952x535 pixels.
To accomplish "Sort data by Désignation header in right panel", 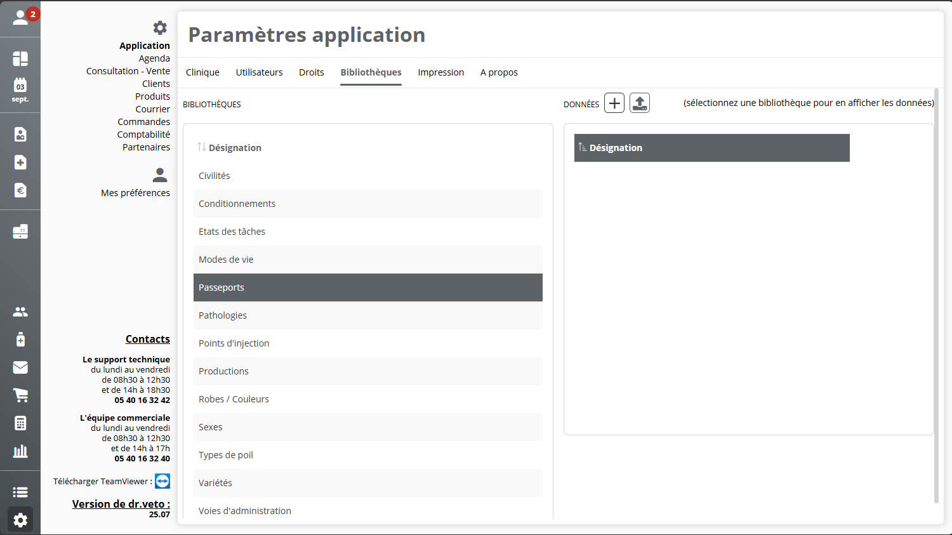I will pyautogui.click(x=615, y=148).
